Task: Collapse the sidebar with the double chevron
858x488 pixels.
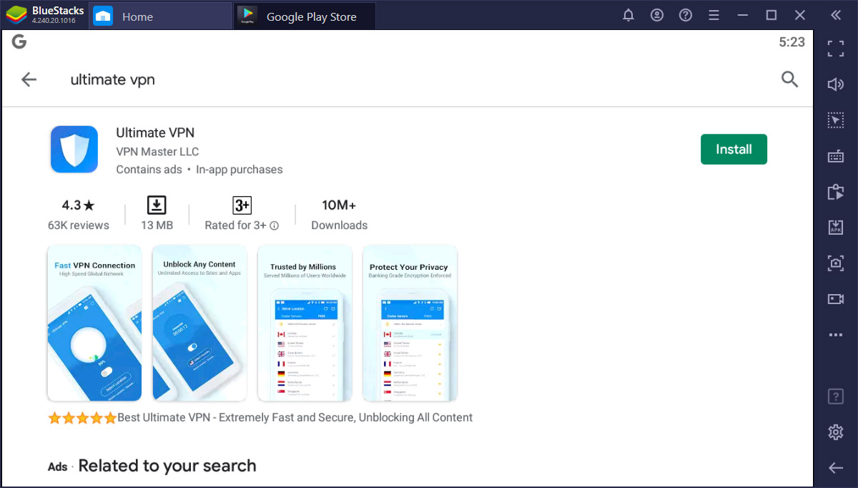Action: click(835, 16)
